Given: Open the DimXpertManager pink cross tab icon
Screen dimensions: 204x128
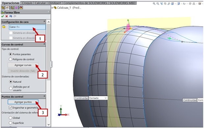Looking at the screenshot, I should tap(16, 8).
